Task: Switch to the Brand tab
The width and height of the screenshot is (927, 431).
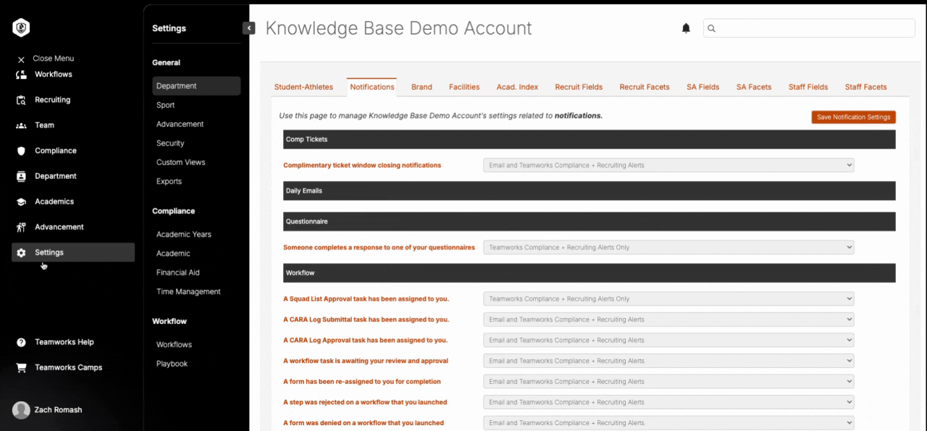Action: (x=421, y=87)
